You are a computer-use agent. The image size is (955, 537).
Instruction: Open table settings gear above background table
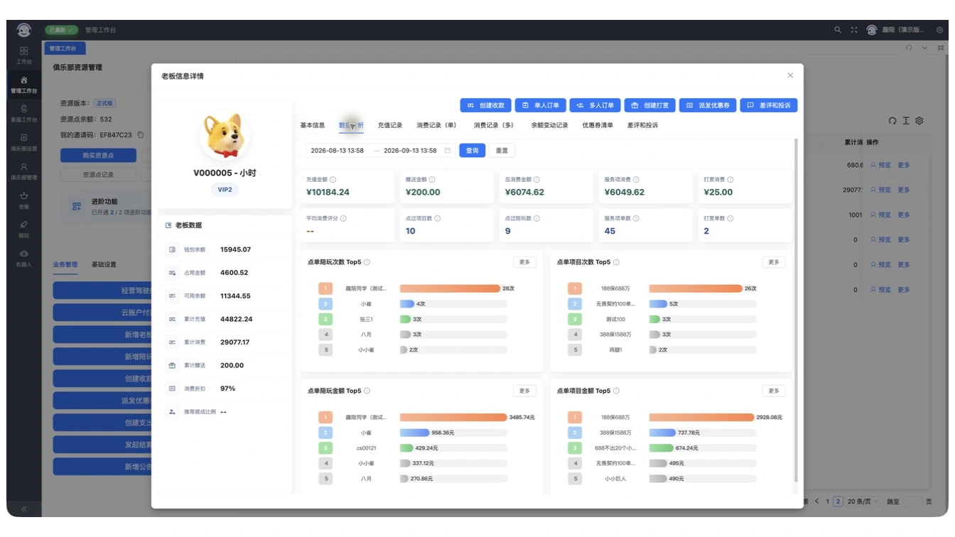pyautogui.click(x=919, y=121)
